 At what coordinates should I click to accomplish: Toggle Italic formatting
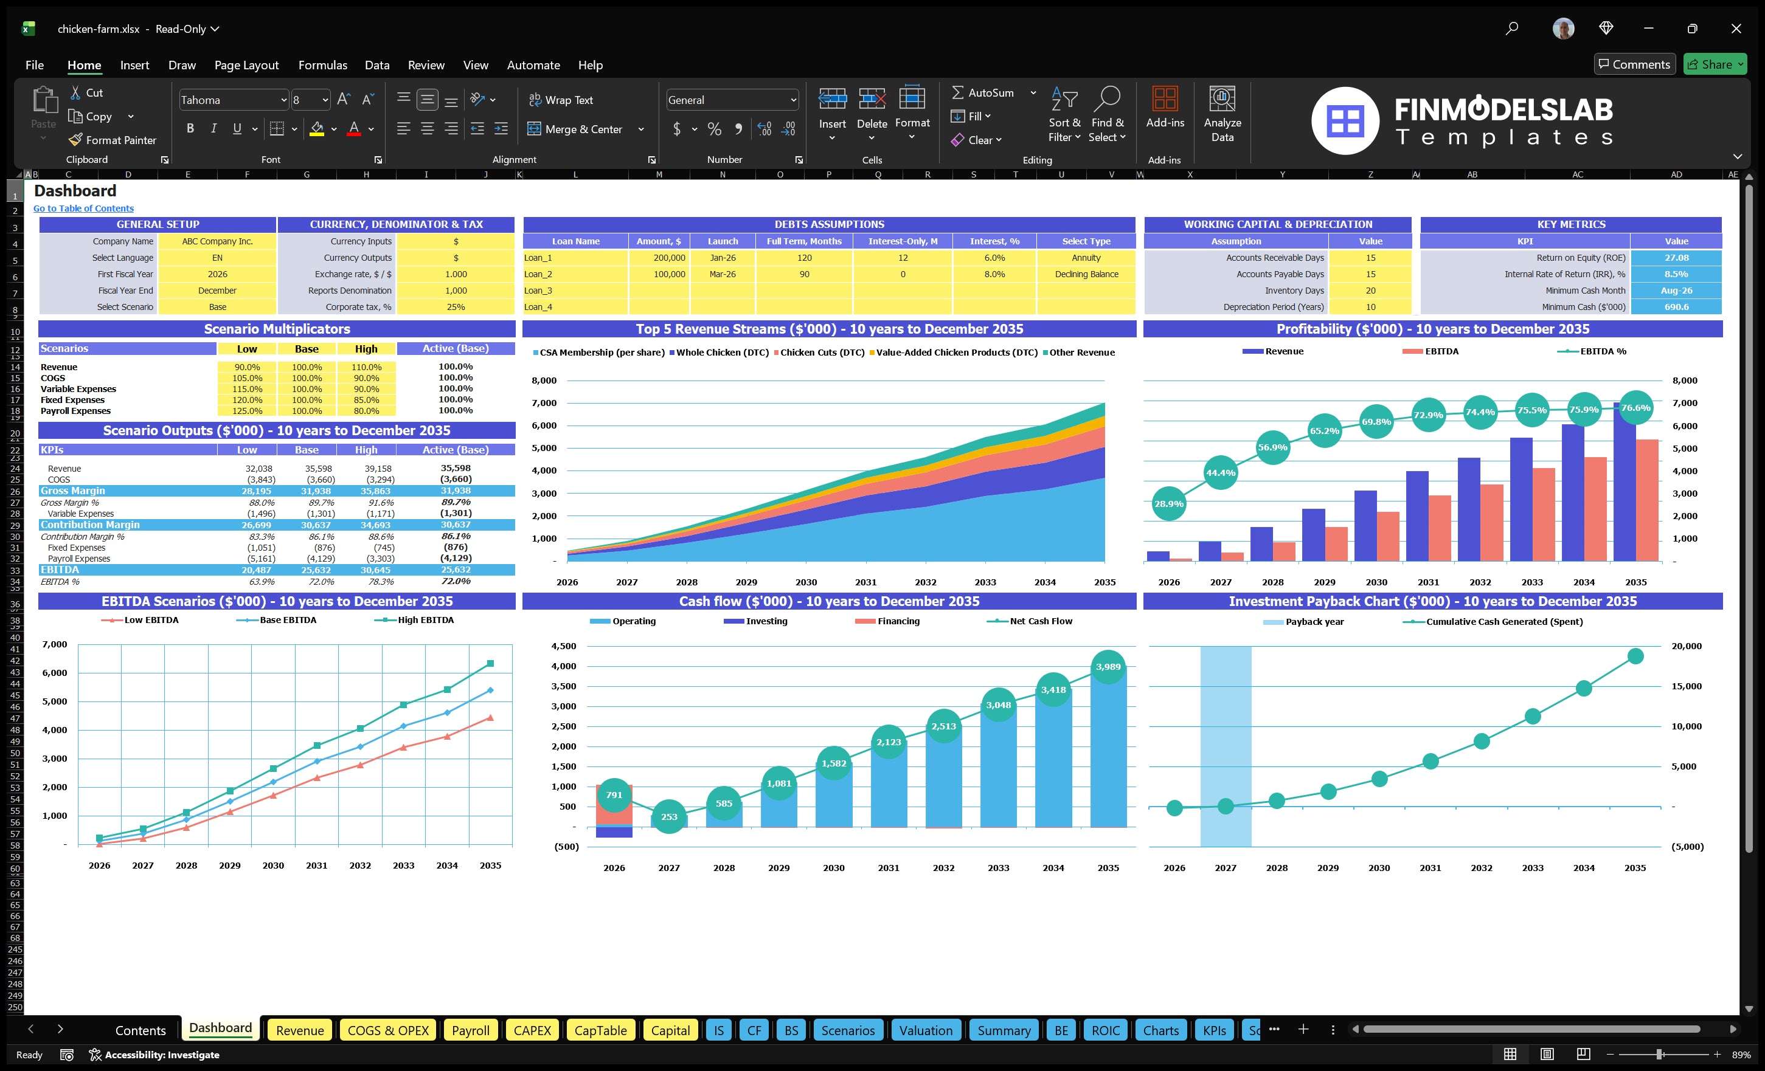(x=213, y=129)
